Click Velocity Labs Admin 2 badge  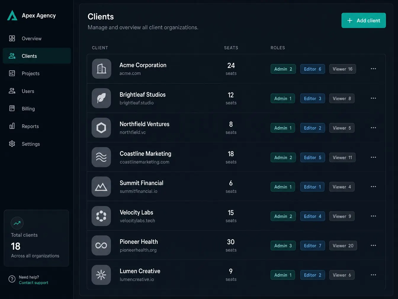(283, 216)
